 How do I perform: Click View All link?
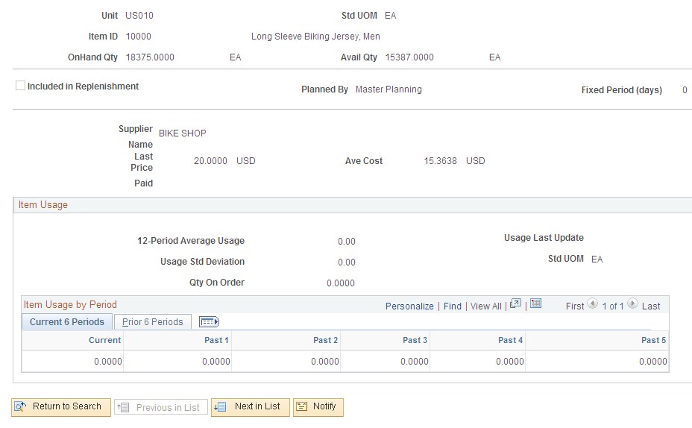[x=486, y=306]
